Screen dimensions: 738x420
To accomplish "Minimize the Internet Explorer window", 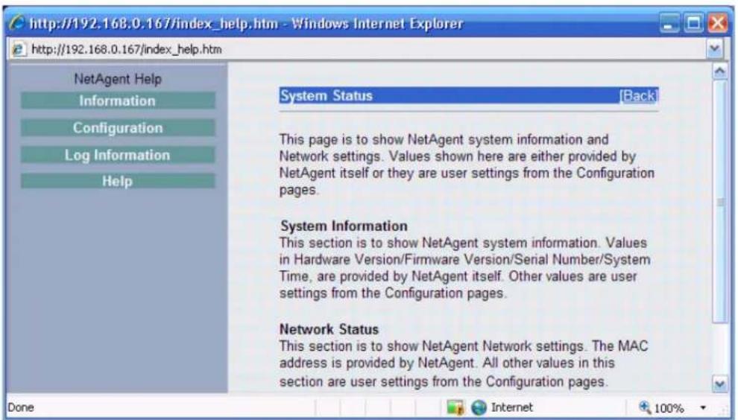I will point(669,23).
